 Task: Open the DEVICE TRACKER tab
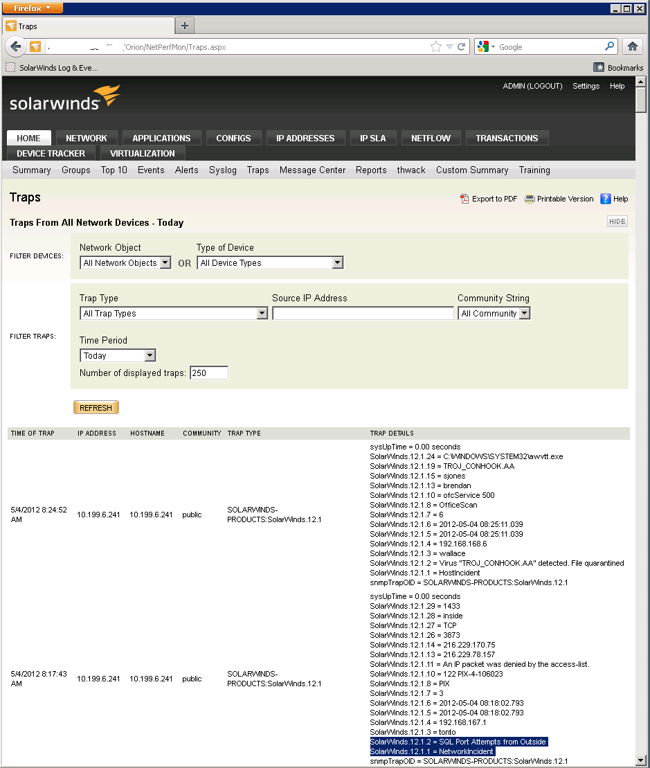(x=51, y=153)
